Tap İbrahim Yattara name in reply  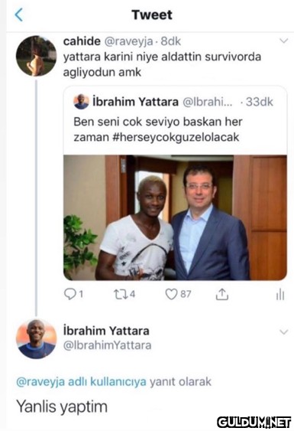(x=106, y=331)
